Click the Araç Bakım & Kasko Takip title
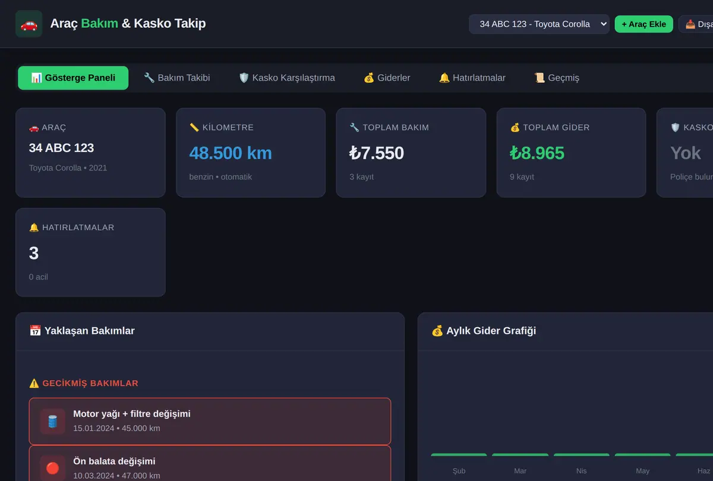The image size is (713, 481). (128, 24)
